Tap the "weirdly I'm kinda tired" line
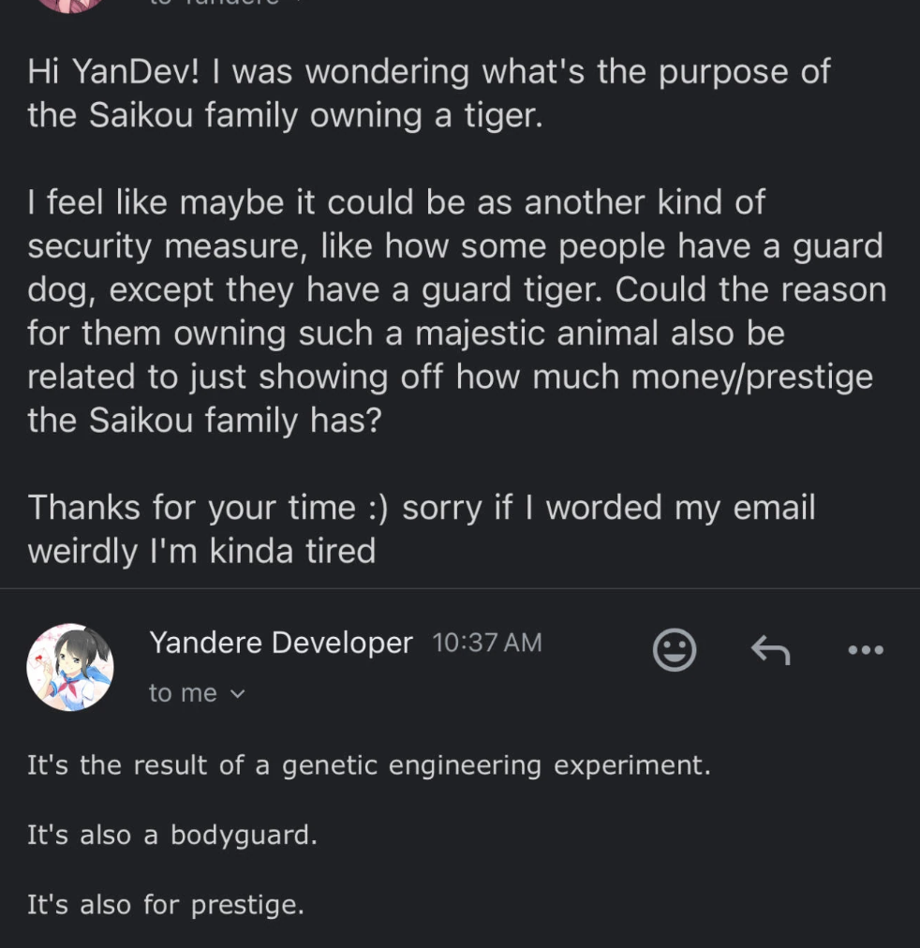 coord(201,550)
